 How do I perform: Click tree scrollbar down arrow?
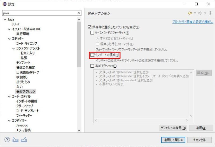tap(79, 130)
